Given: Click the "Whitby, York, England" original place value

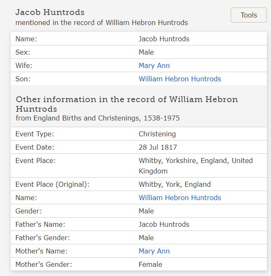Looking at the screenshot, I should (175, 184).
